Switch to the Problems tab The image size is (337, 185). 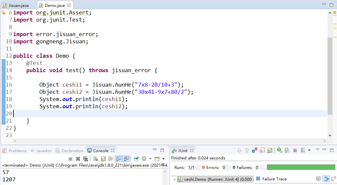[15, 151]
